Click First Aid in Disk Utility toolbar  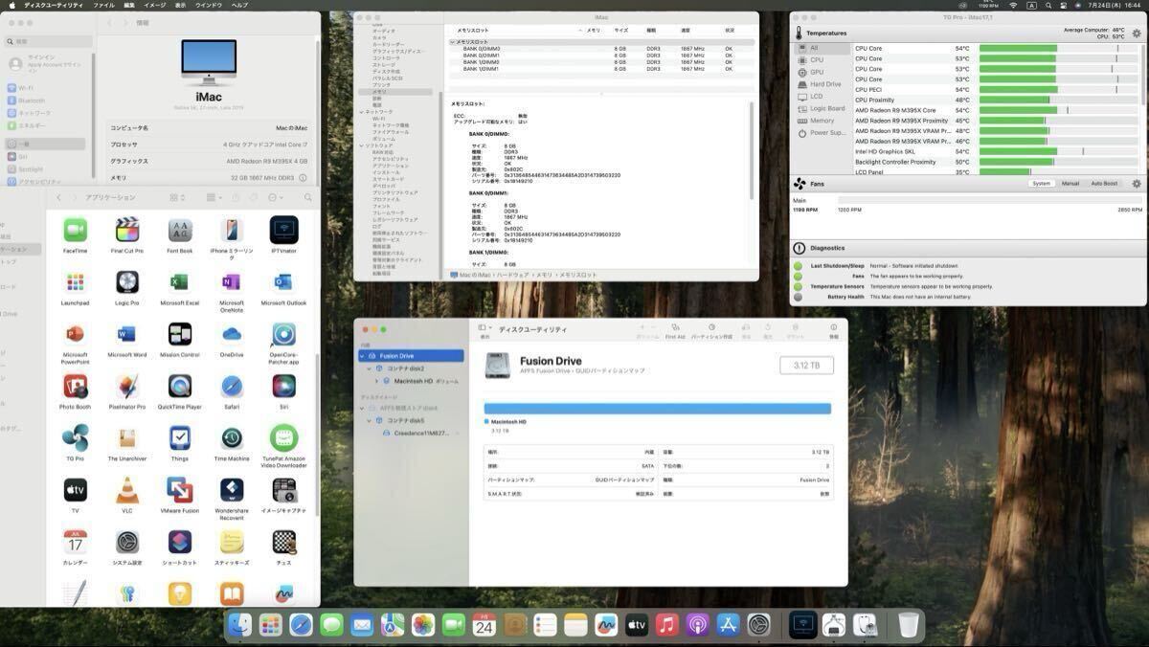[675, 331]
